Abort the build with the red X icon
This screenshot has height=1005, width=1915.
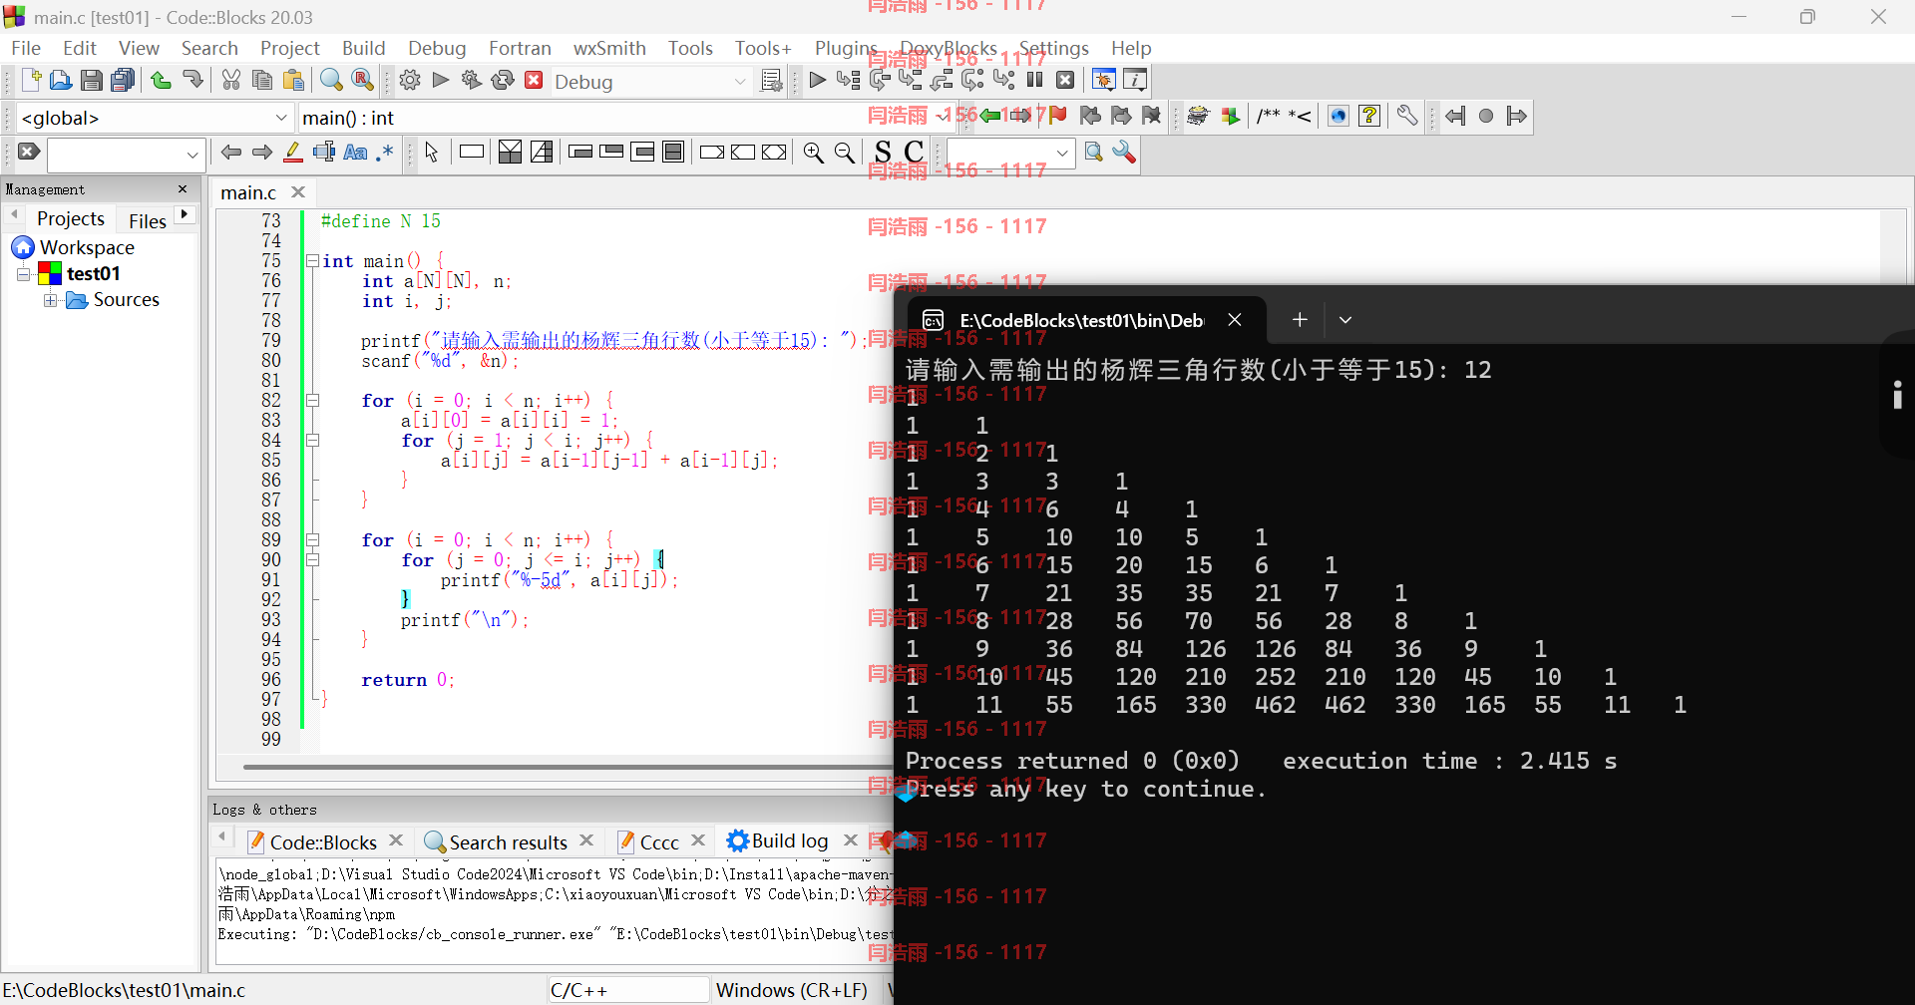pos(534,81)
